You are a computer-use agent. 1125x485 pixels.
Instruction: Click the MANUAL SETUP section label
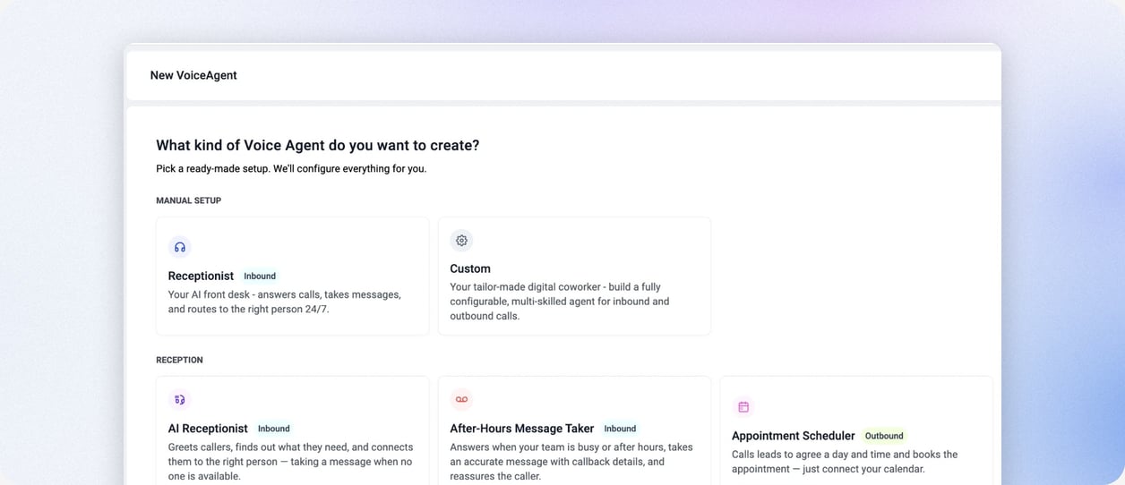click(188, 200)
